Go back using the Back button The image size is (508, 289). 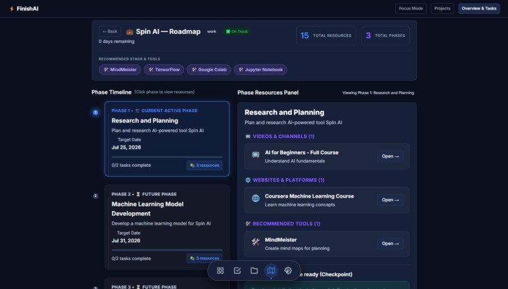[110, 31]
